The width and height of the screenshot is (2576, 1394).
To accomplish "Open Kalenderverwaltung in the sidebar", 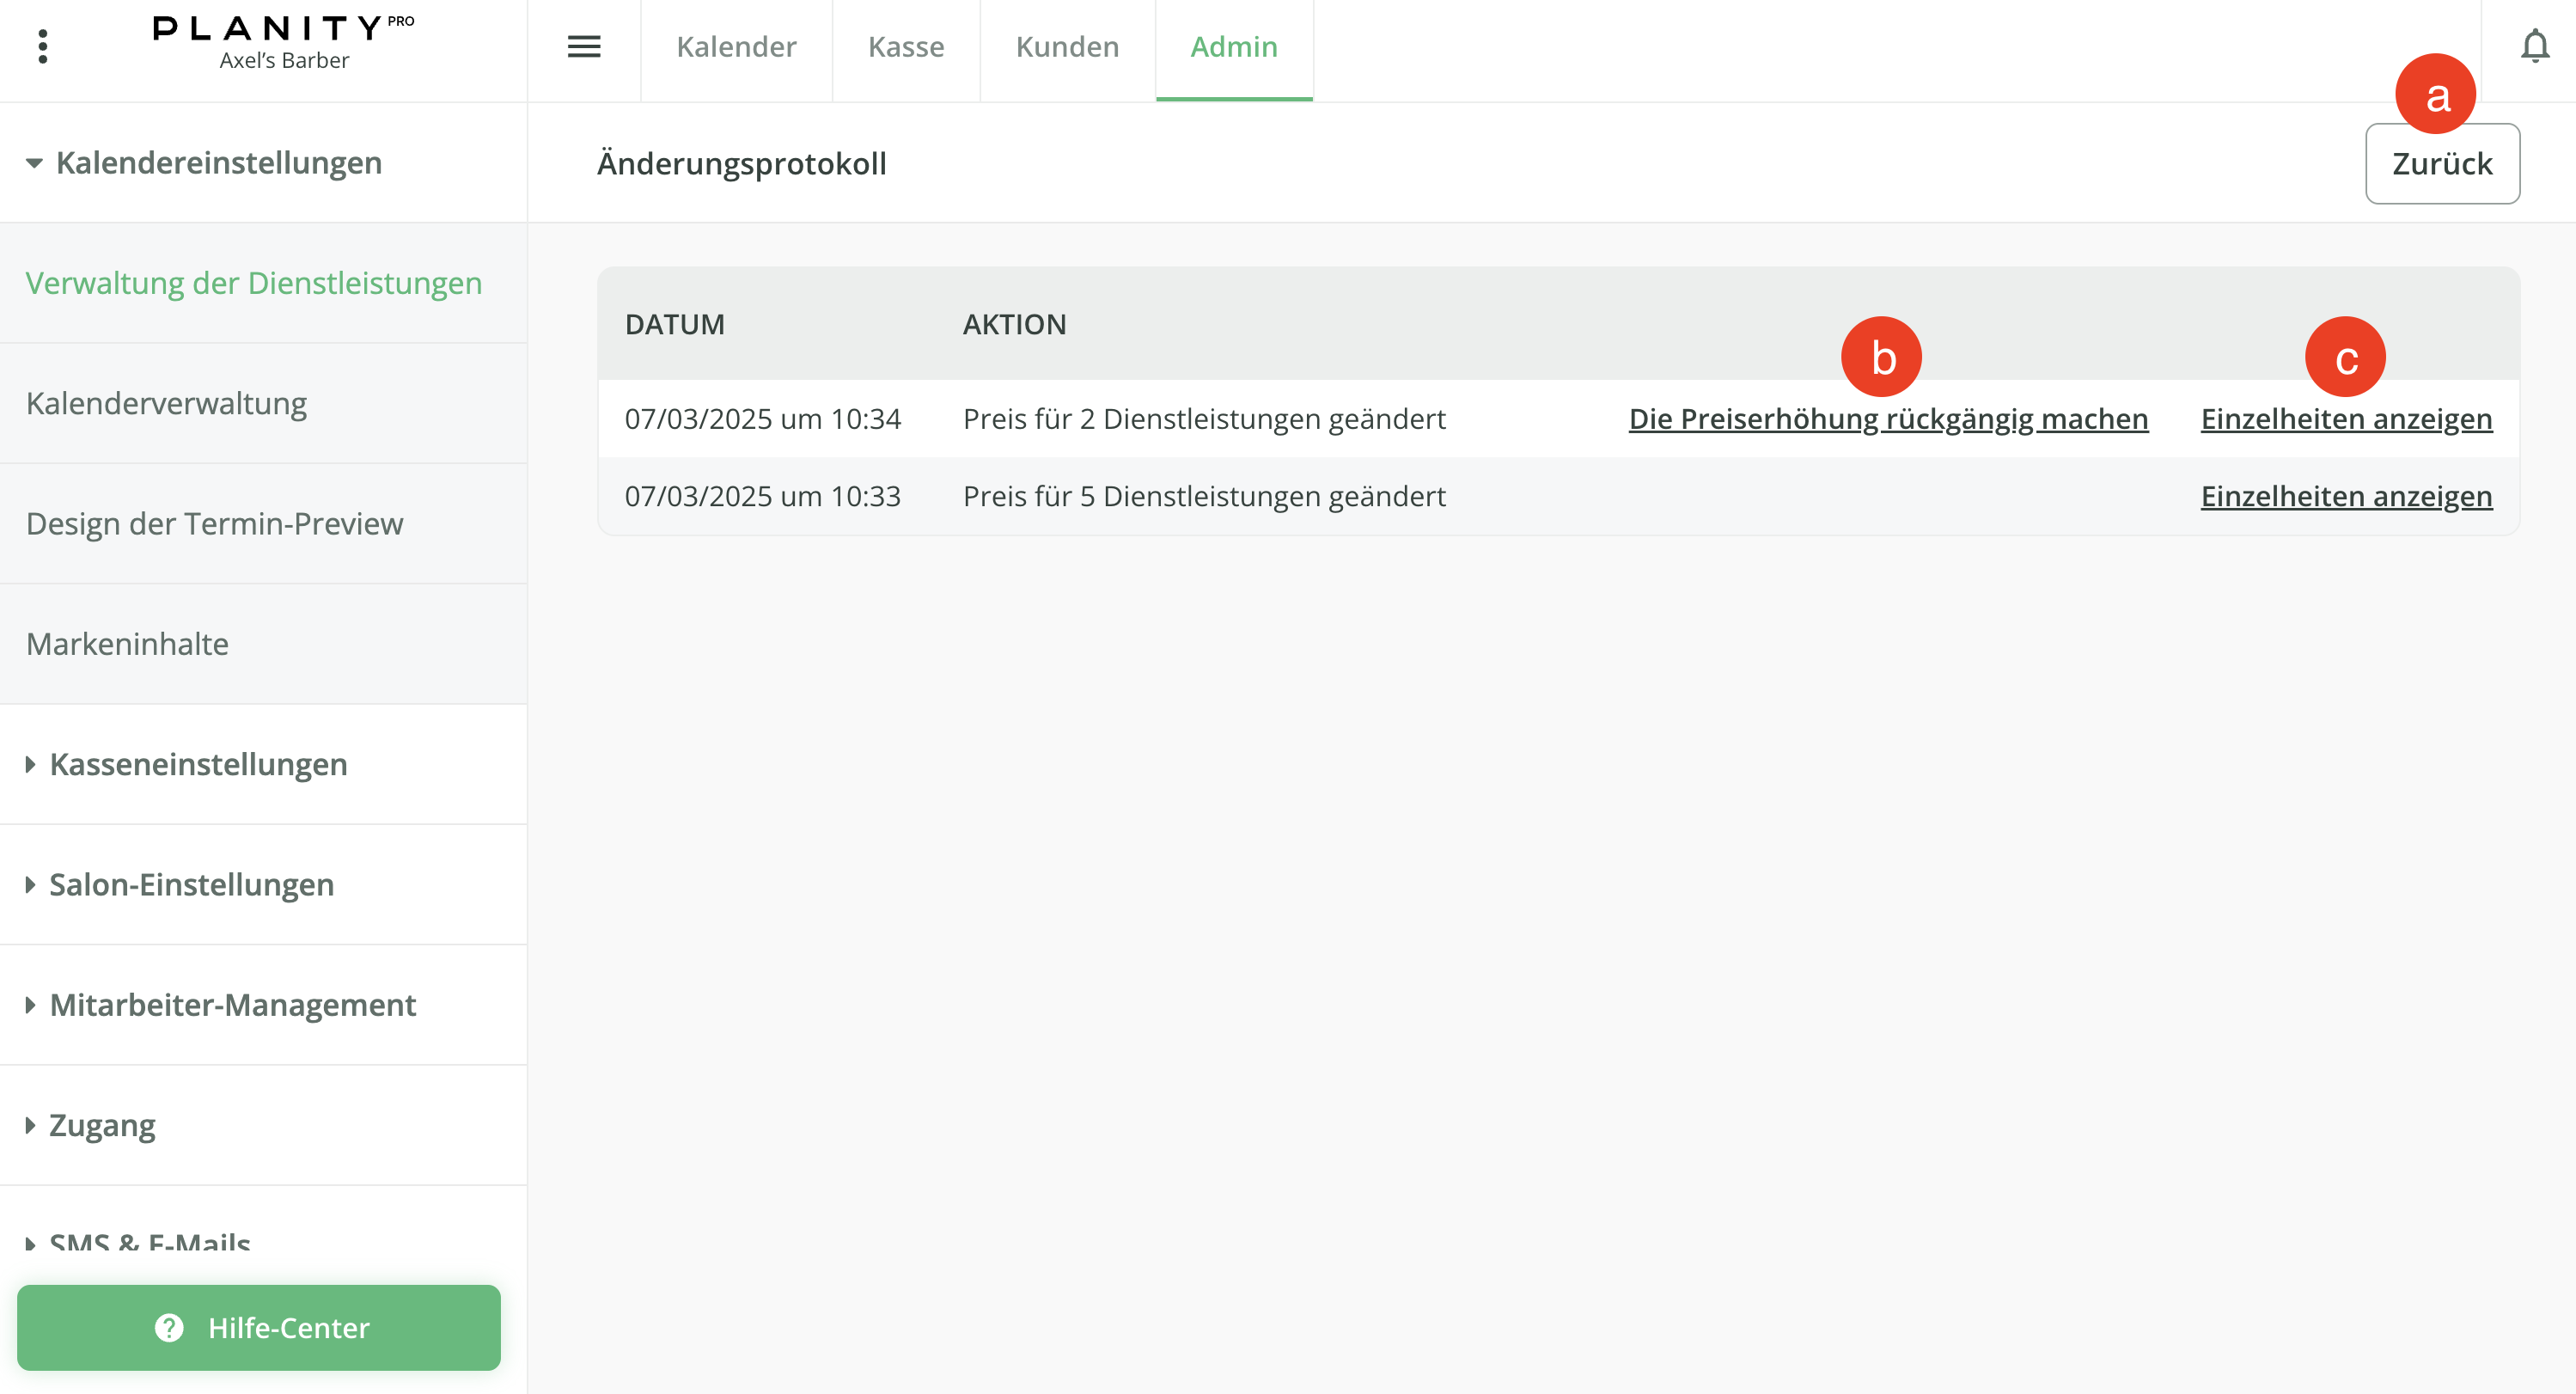I will (x=166, y=403).
